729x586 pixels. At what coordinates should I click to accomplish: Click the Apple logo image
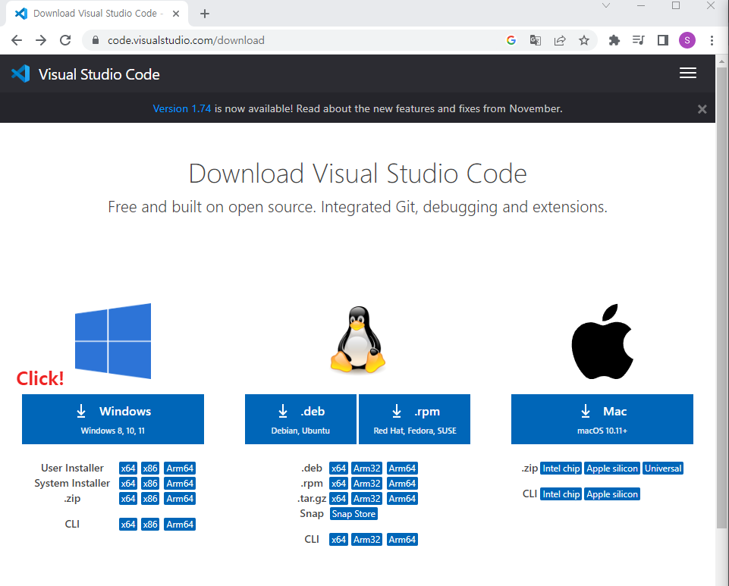coord(602,342)
